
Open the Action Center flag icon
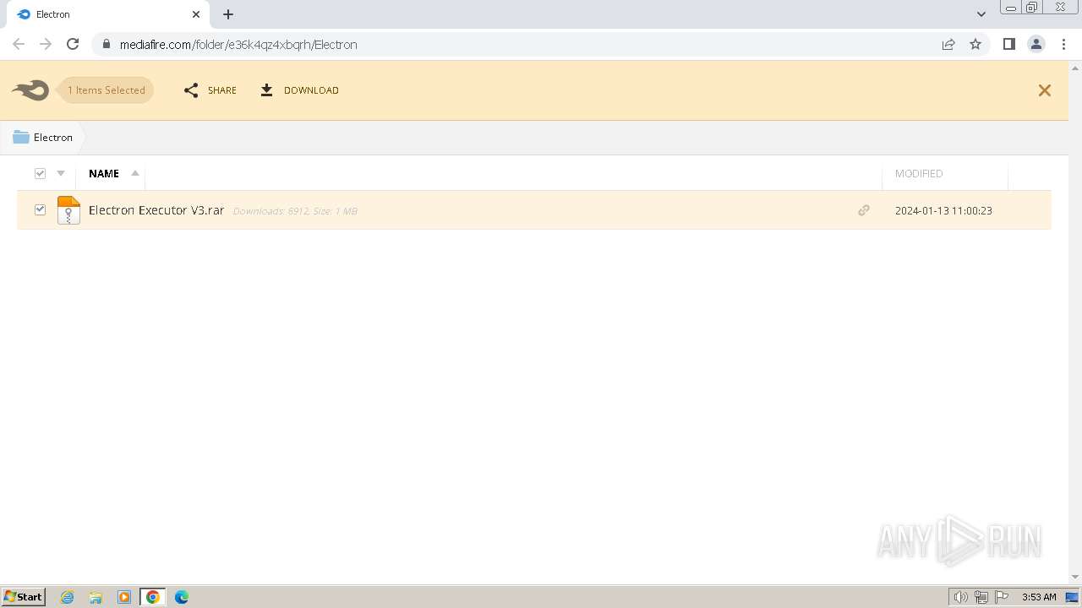(x=1002, y=597)
